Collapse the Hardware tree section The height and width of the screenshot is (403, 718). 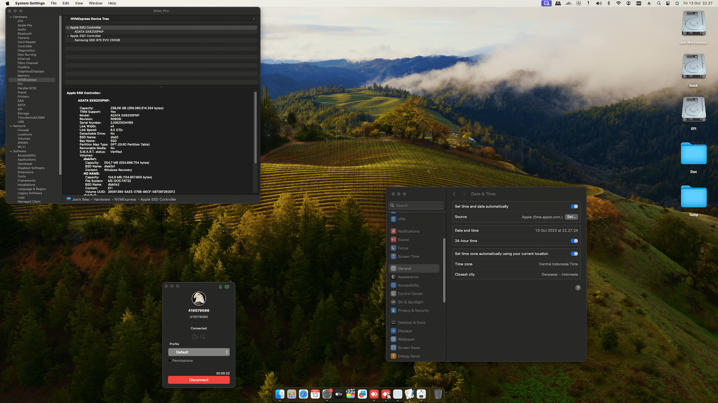11,17
